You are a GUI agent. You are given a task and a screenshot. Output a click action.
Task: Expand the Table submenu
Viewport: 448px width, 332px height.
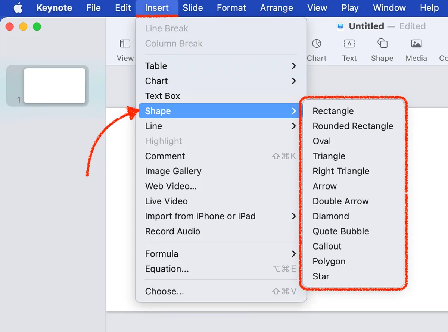click(x=221, y=66)
